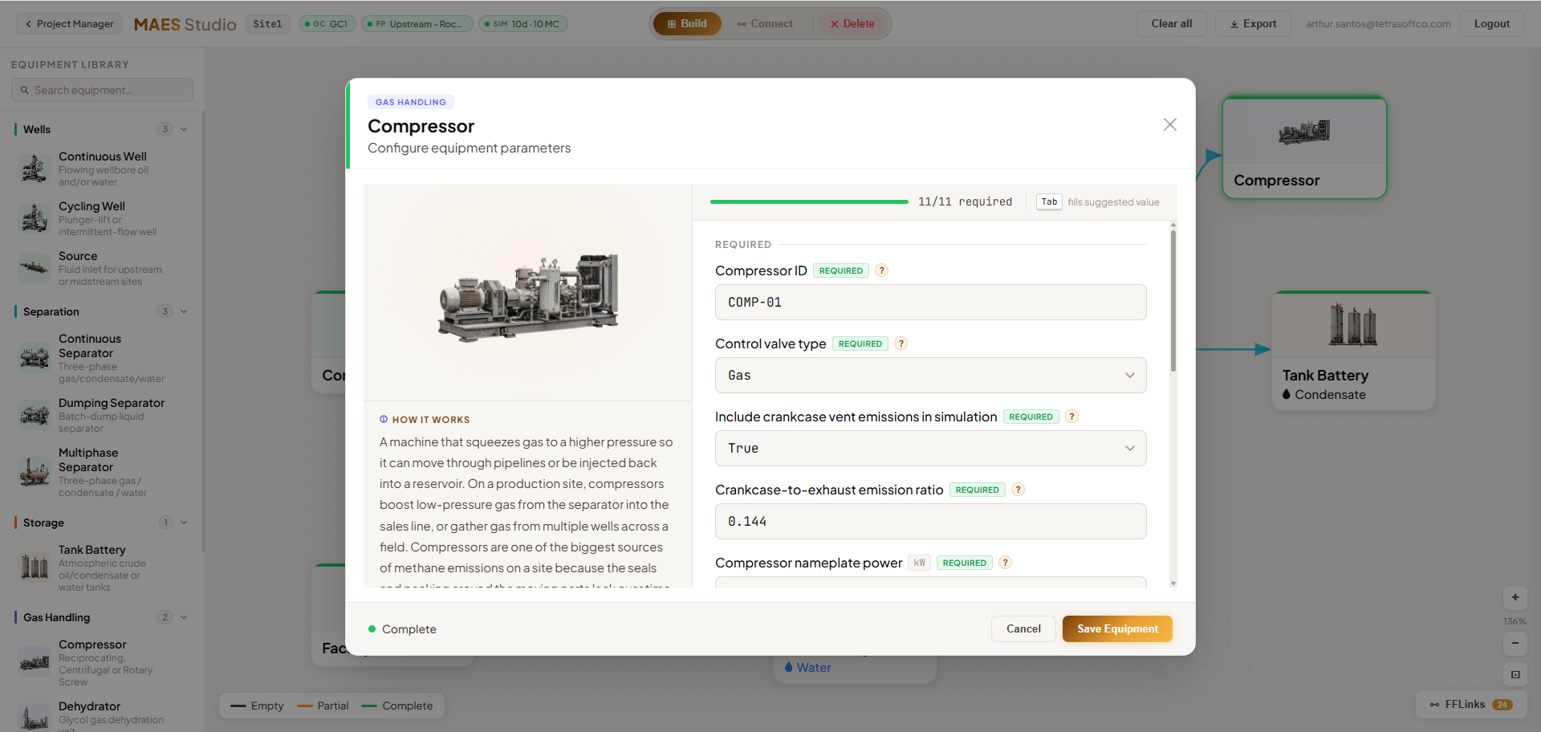Click the Source equipment icon
The image size is (1541, 732).
(x=35, y=268)
